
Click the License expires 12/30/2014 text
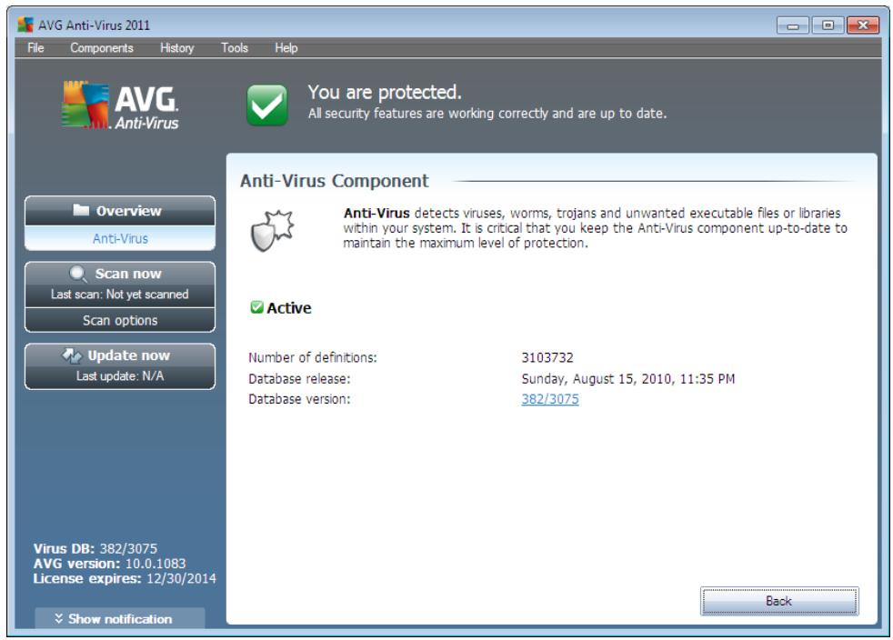pyautogui.click(x=125, y=578)
